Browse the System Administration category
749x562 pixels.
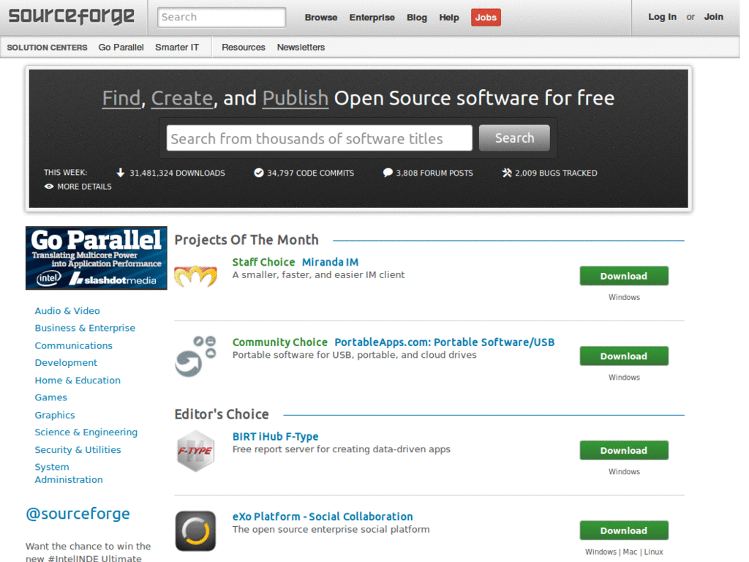pyautogui.click(x=69, y=473)
